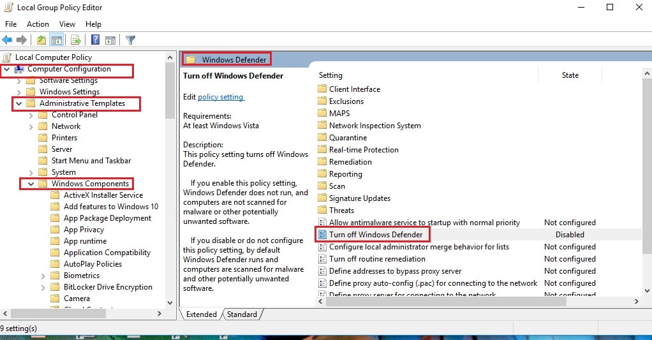Click the Export List toolbar icon
The width and height of the screenshot is (652, 340).
pyautogui.click(x=76, y=40)
